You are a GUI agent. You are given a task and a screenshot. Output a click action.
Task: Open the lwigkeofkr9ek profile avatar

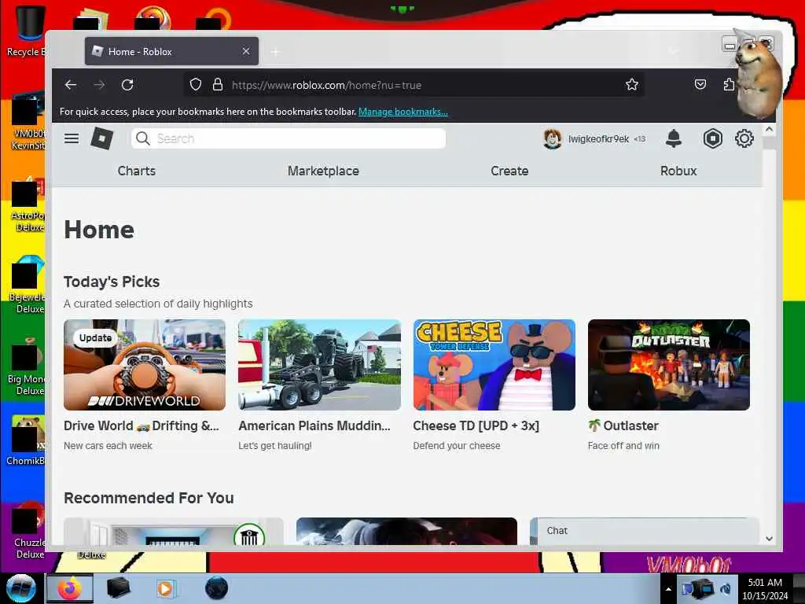[553, 138]
